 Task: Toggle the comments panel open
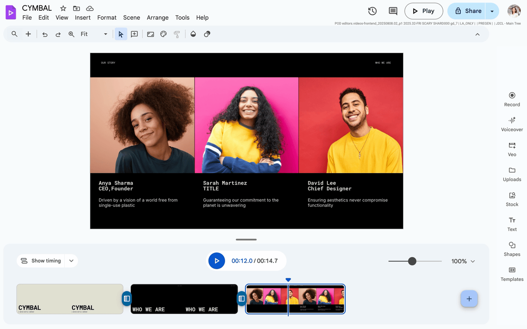(x=392, y=11)
